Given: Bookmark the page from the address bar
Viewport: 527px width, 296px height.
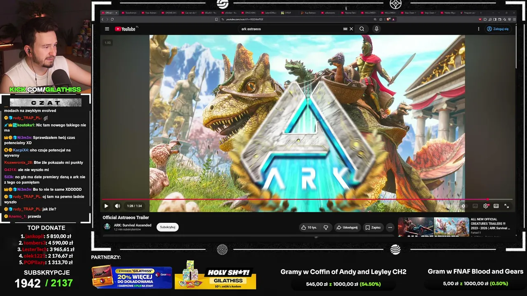Looking at the screenshot, I should click(x=217, y=19).
